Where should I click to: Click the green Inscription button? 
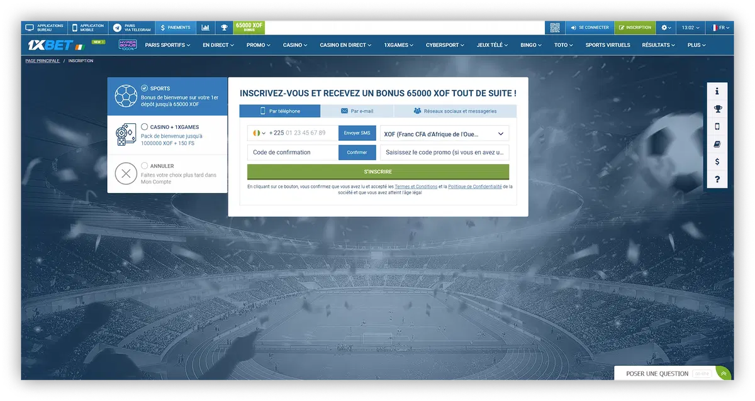635,28
